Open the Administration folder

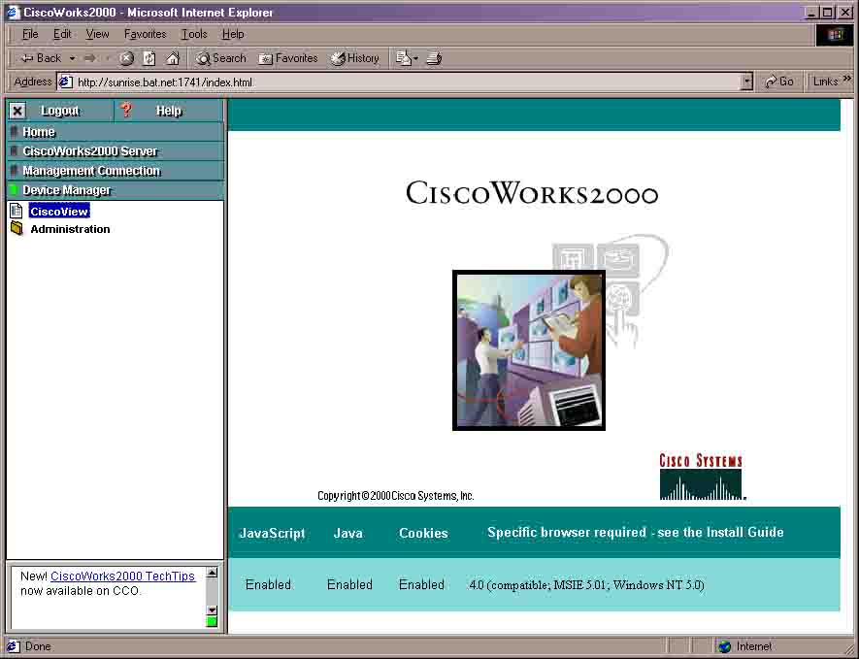[x=70, y=229]
